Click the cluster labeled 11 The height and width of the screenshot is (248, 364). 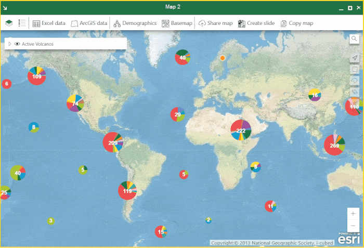[270, 206]
